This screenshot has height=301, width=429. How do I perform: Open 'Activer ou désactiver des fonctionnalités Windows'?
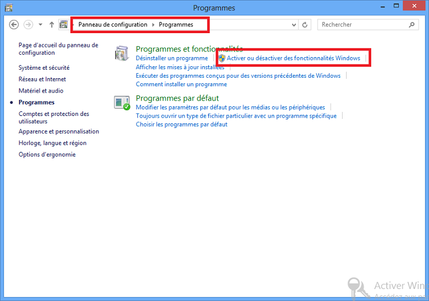[293, 58]
